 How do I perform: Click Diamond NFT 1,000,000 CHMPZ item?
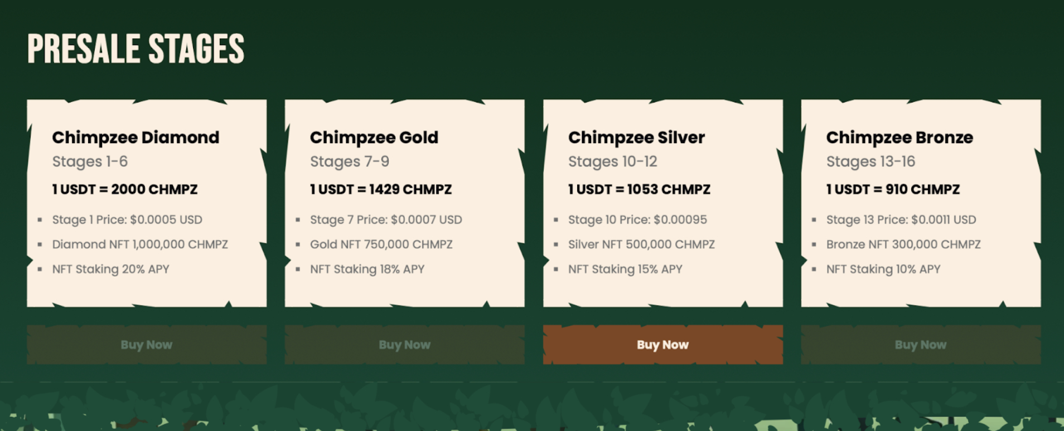point(140,244)
